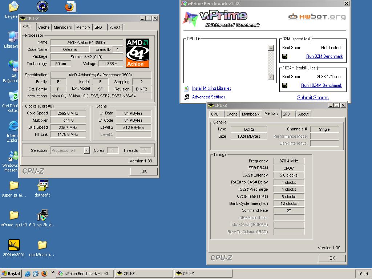Open the clock utility desktop icon
Viewport: 372px width, 279px height.
click(x=43, y=7)
